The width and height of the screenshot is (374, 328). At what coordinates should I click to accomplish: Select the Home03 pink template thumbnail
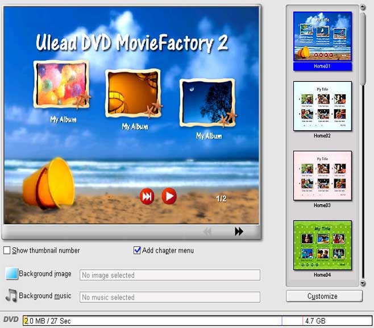[322, 175]
